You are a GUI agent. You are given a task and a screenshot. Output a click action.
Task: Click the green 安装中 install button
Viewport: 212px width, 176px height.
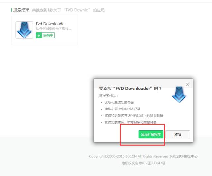(45, 35)
